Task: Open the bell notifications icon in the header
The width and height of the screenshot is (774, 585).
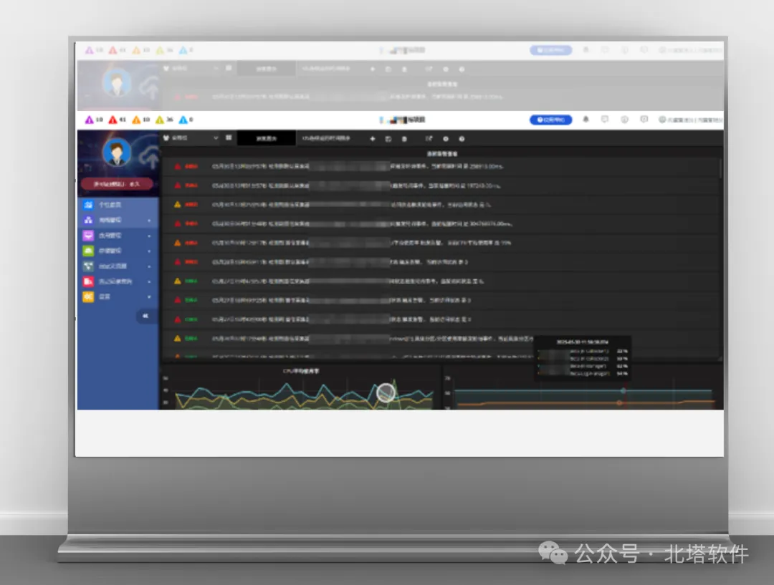Action: pos(586,120)
